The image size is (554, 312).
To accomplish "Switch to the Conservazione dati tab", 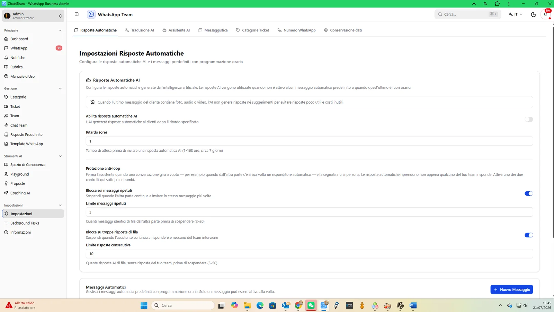I will 343,30.
